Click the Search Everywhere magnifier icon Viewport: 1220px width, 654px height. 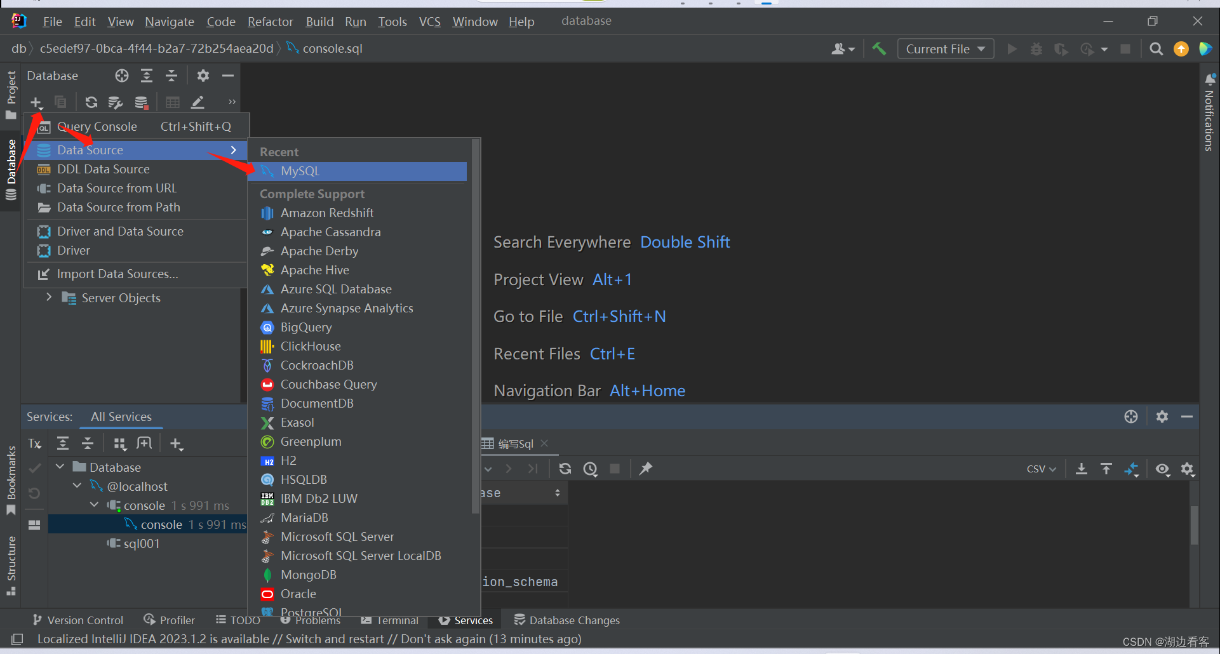1156,49
